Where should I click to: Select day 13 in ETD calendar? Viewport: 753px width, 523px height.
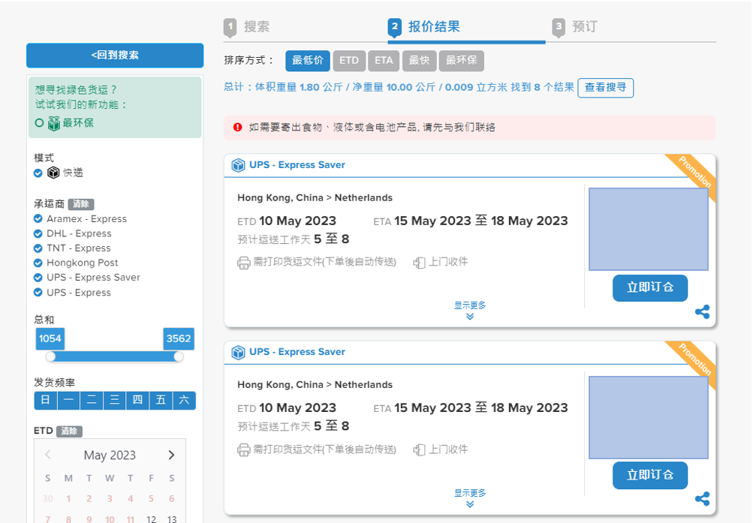tap(172, 518)
